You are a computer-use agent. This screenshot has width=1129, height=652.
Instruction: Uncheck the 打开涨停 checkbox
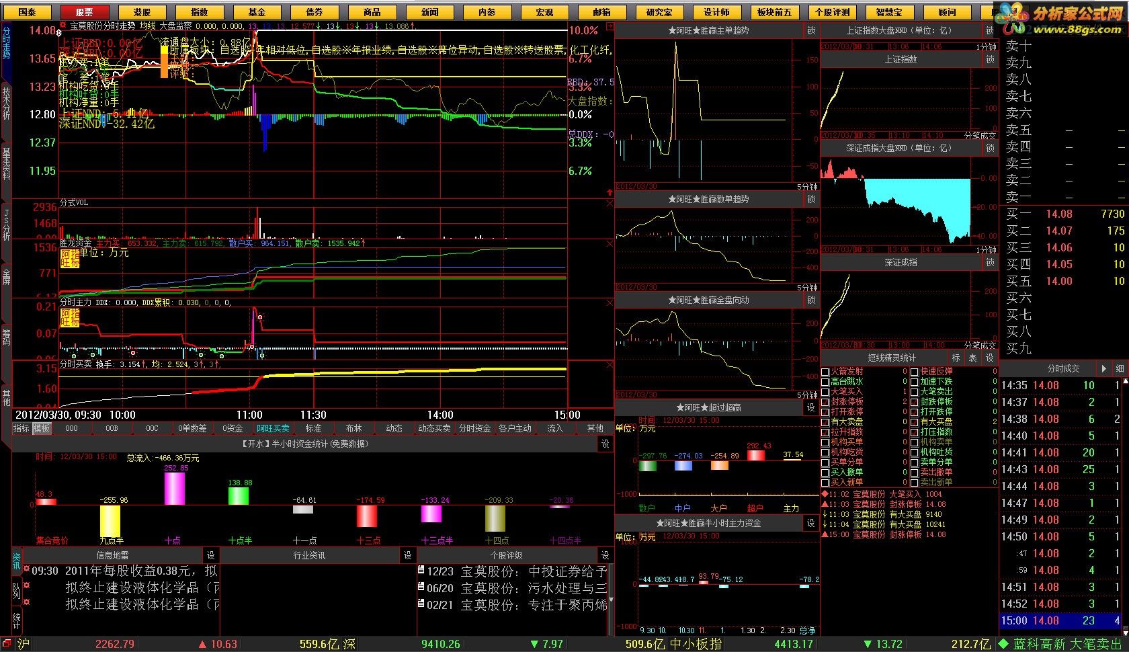[x=825, y=412]
